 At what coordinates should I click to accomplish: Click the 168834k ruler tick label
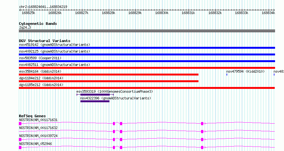(268, 13)
